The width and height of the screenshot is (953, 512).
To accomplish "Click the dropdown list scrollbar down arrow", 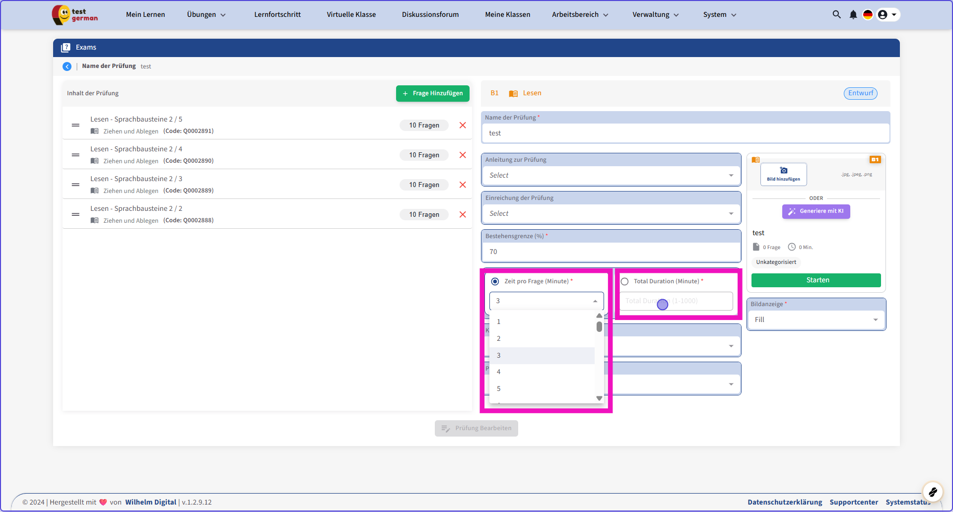I will point(599,398).
